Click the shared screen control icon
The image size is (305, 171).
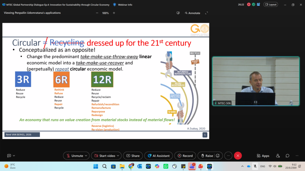(178, 13)
